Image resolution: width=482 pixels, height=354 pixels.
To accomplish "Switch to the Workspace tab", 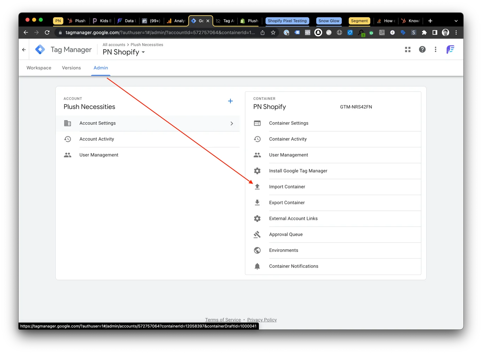I will click(x=39, y=68).
